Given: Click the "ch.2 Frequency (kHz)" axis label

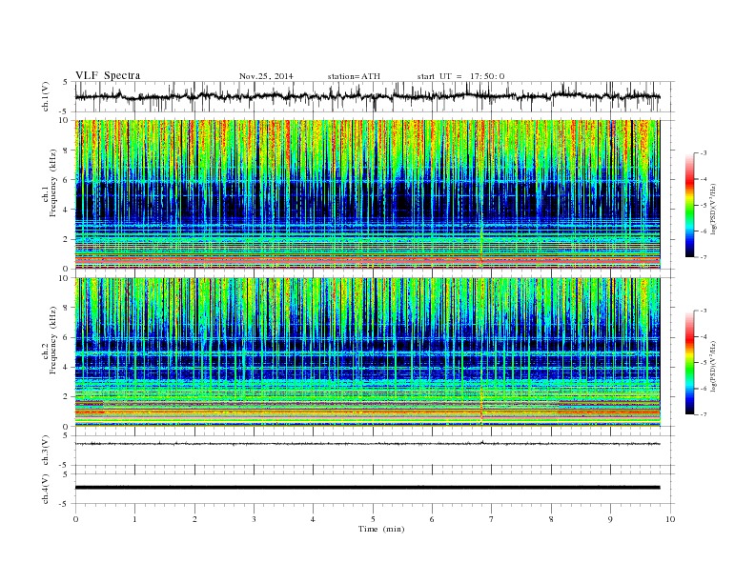Looking at the screenshot, I should click(50, 340).
